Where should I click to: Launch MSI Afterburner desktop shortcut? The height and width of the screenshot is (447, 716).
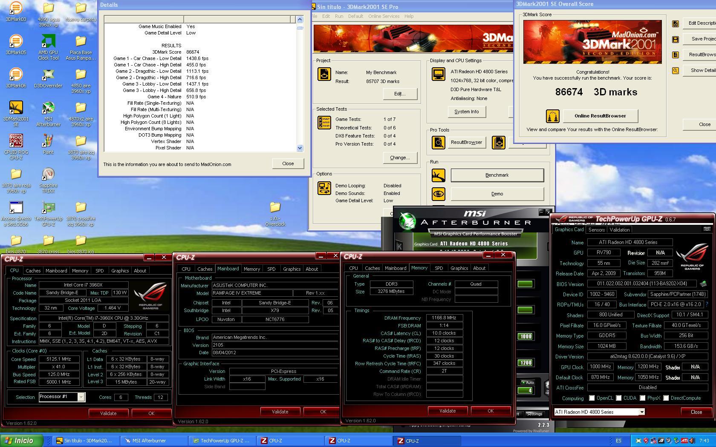[x=48, y=114]
